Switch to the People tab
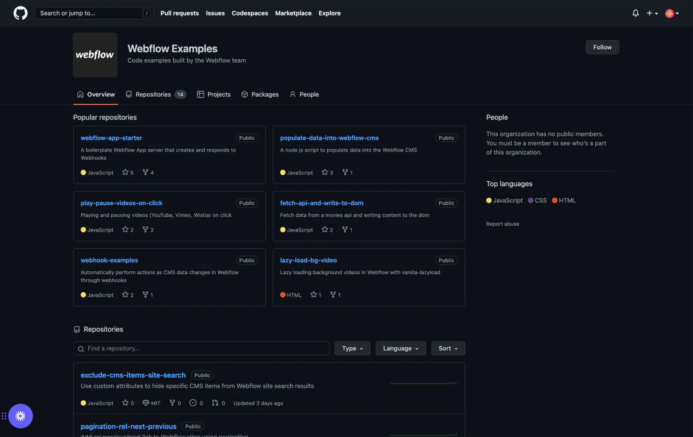The width and height of the screenshot is (693, 437). (x=304, y=94)
